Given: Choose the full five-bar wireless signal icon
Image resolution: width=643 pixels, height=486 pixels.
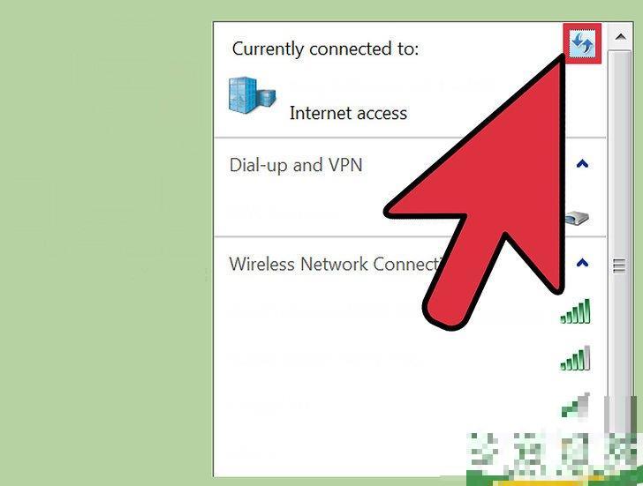Looking at the screenshot, I should (575, 311).
